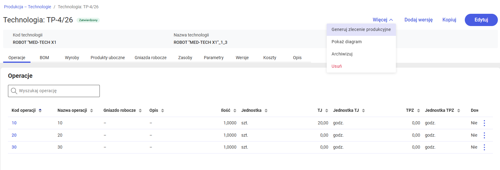Click the Edytuj button
This screenshot has width=500, height=170.
(x=481, y=20)
